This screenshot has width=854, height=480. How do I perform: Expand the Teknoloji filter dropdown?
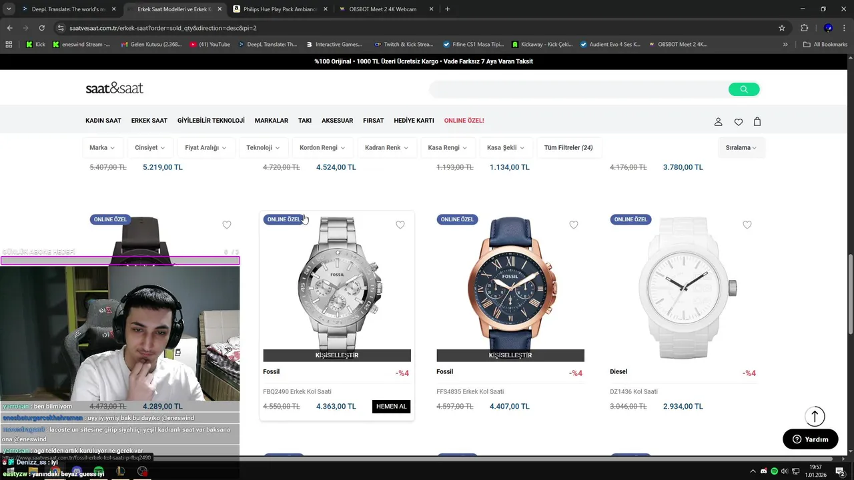(x=263, y=147)
